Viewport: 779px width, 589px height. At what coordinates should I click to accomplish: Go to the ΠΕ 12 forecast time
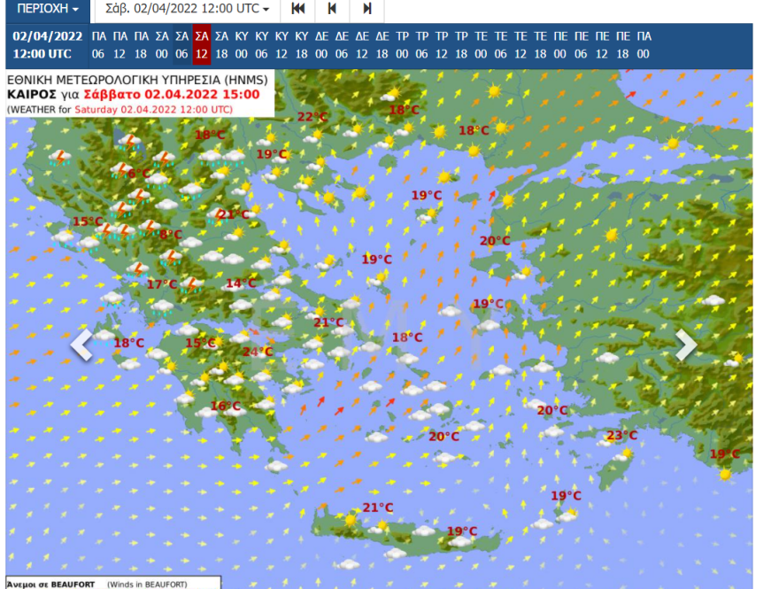pyautogui.click(x=602, y=45)
